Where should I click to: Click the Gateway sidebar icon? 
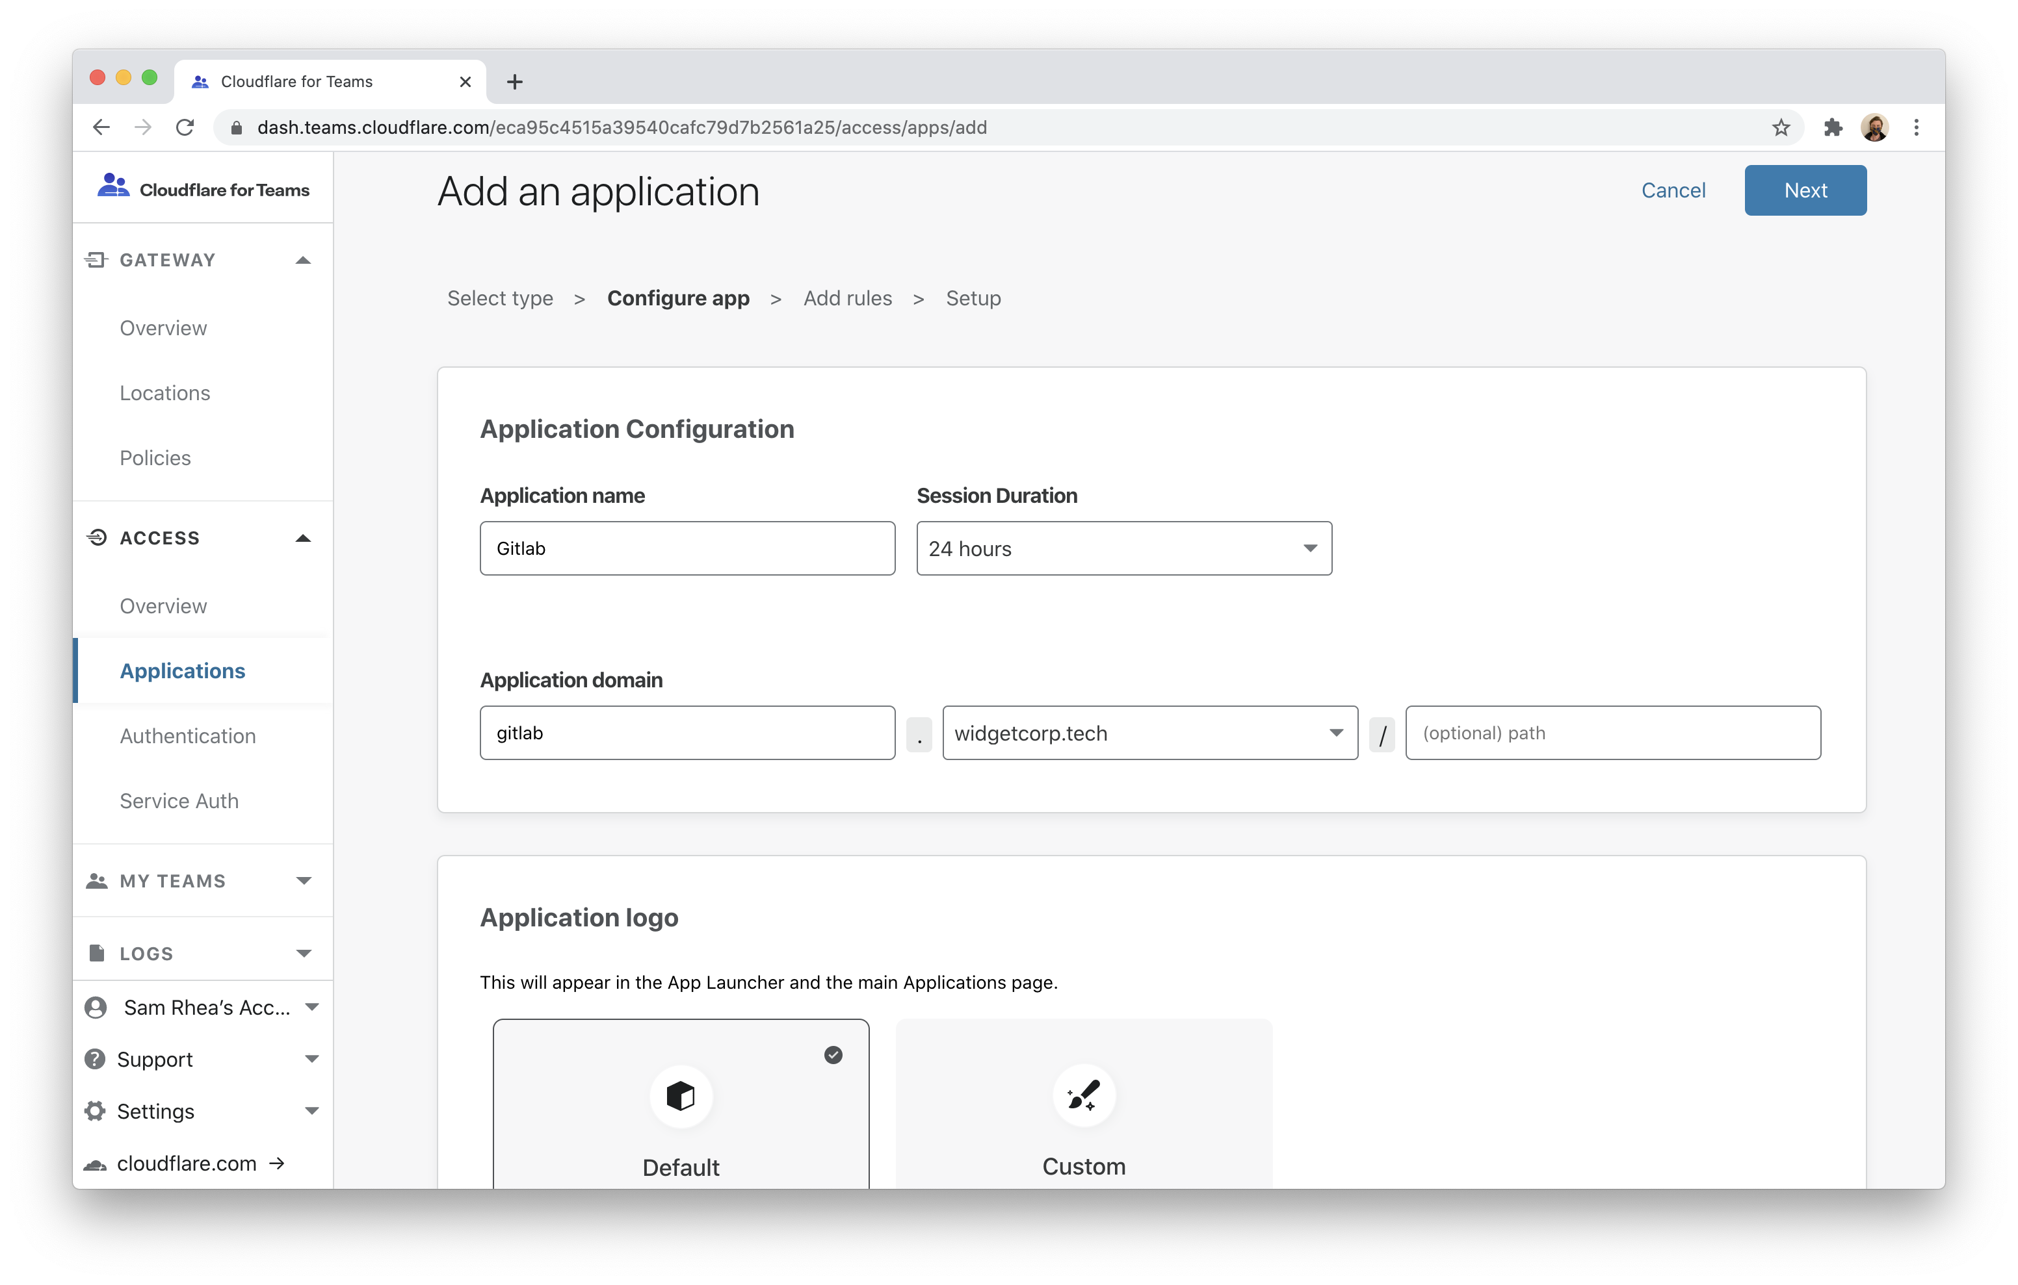(96, 260)
